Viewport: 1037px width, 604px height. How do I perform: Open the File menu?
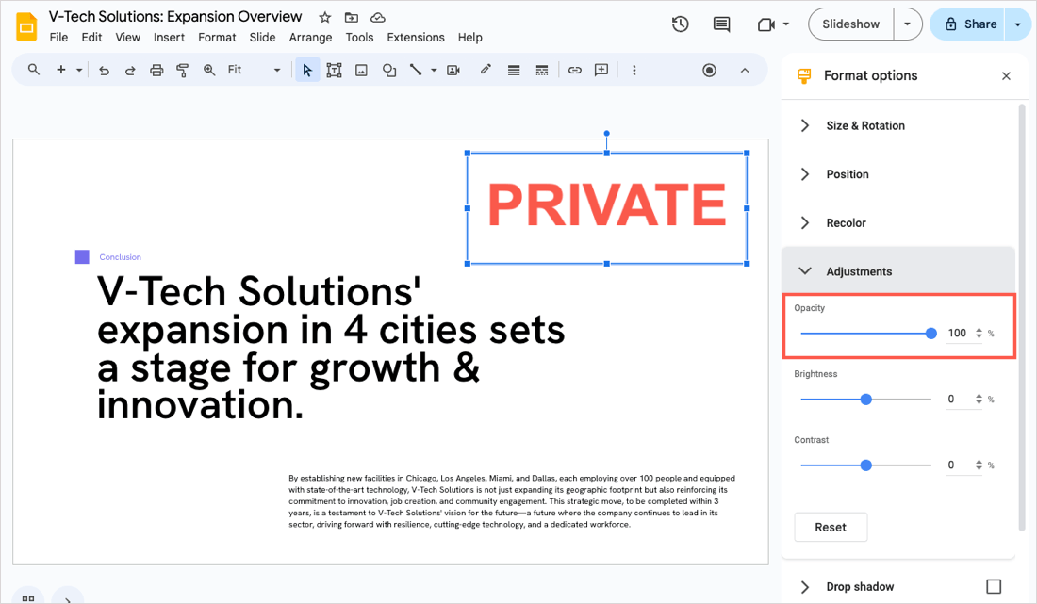[58, 38]
